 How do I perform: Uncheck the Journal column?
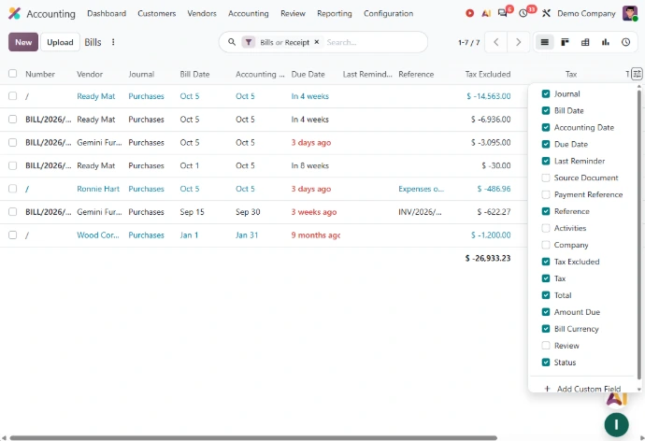pyautogui.click(x=546, y=93)
